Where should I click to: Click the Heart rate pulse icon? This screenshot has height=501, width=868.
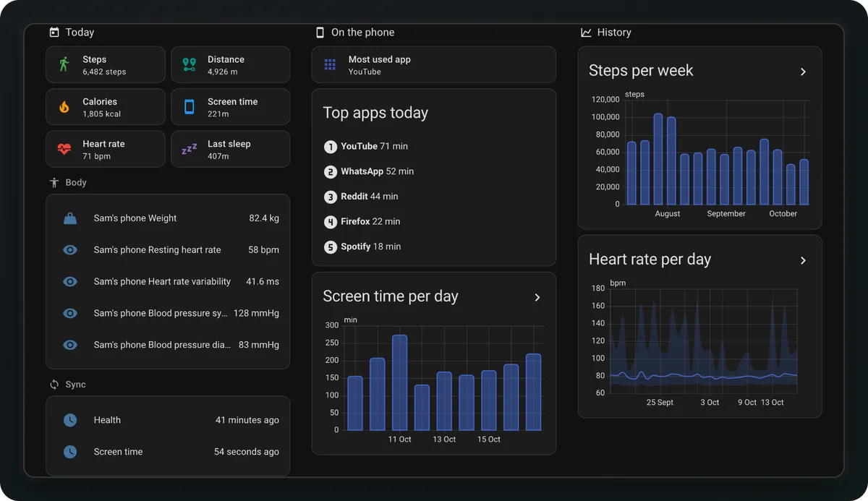(64, 150)
